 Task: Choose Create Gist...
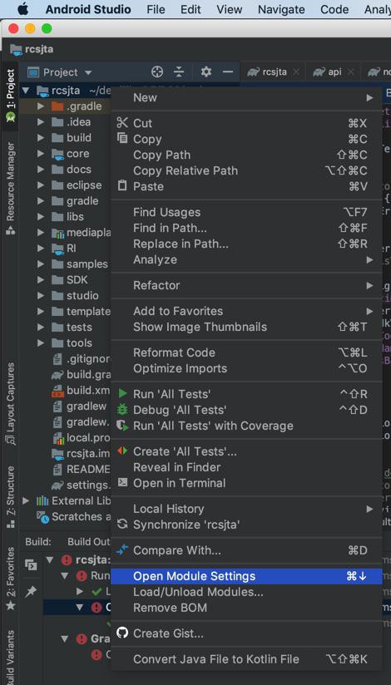pos(246,633)
